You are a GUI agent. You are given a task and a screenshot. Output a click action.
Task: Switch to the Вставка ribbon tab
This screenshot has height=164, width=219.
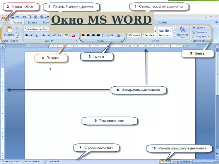pos(32,23)
